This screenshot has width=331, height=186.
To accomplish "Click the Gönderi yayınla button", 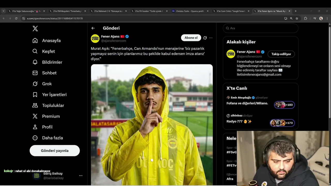I will click(55, 151).
